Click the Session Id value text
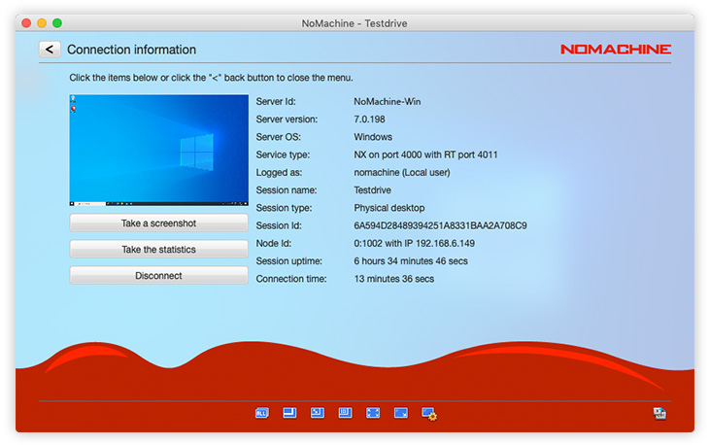The height and width of the screenshot is (445, 709). (440, 225)
